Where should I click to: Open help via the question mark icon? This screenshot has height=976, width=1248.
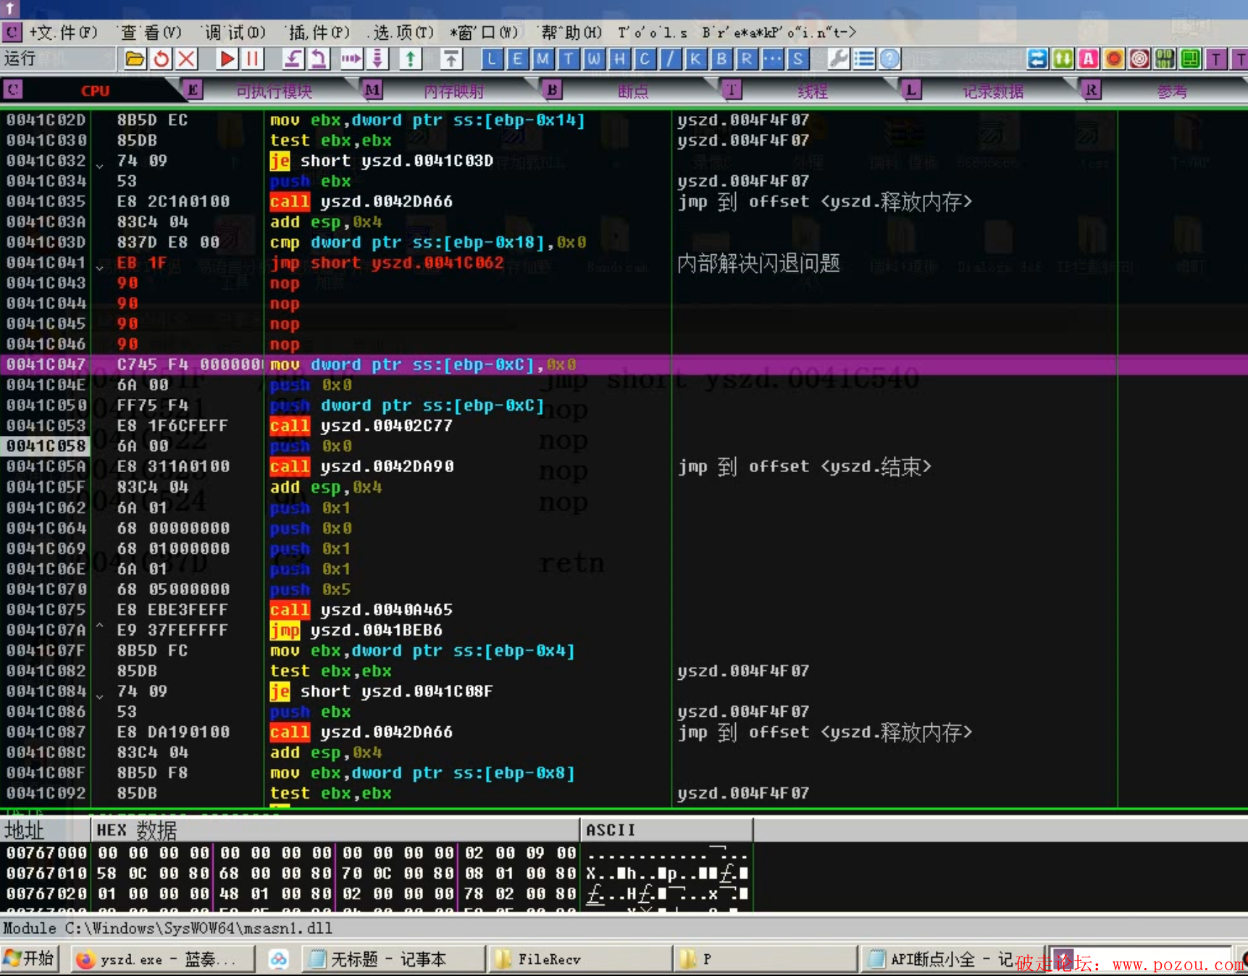pos(889,59)
